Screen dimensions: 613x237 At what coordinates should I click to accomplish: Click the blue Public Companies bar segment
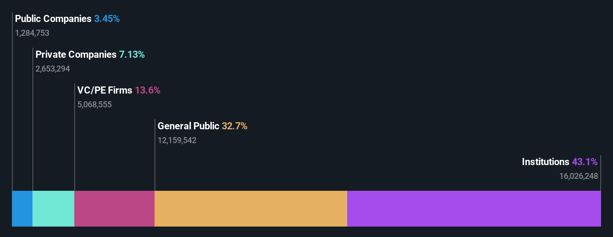click(22, 209)
